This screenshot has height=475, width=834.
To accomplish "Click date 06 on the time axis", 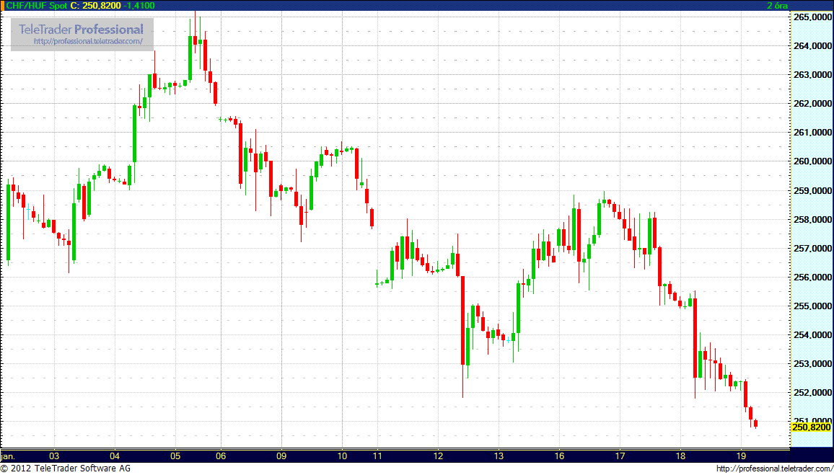I will tap(221, 456).
